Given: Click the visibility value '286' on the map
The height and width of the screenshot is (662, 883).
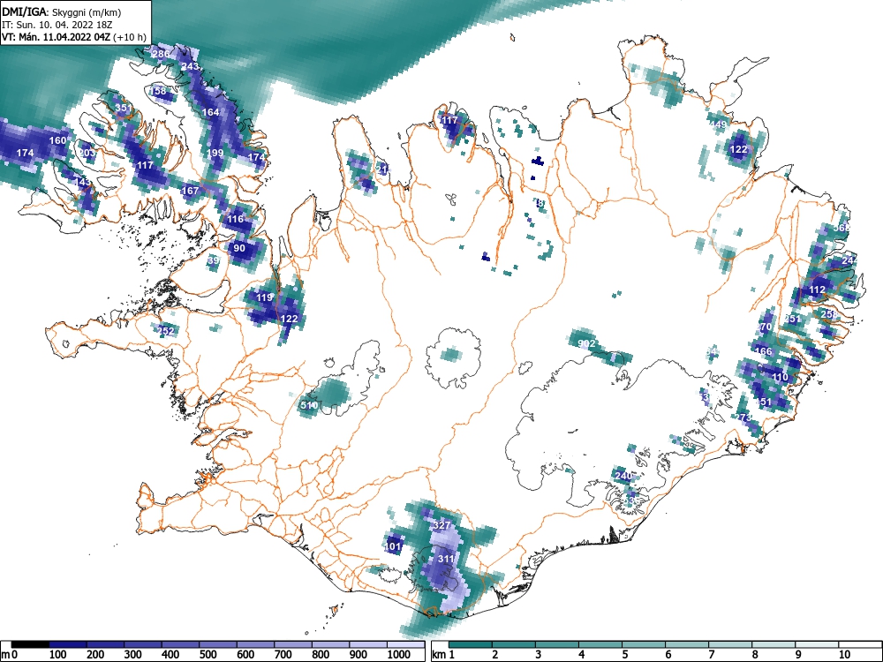Looking at the screenshot, I should pos(161,54).
